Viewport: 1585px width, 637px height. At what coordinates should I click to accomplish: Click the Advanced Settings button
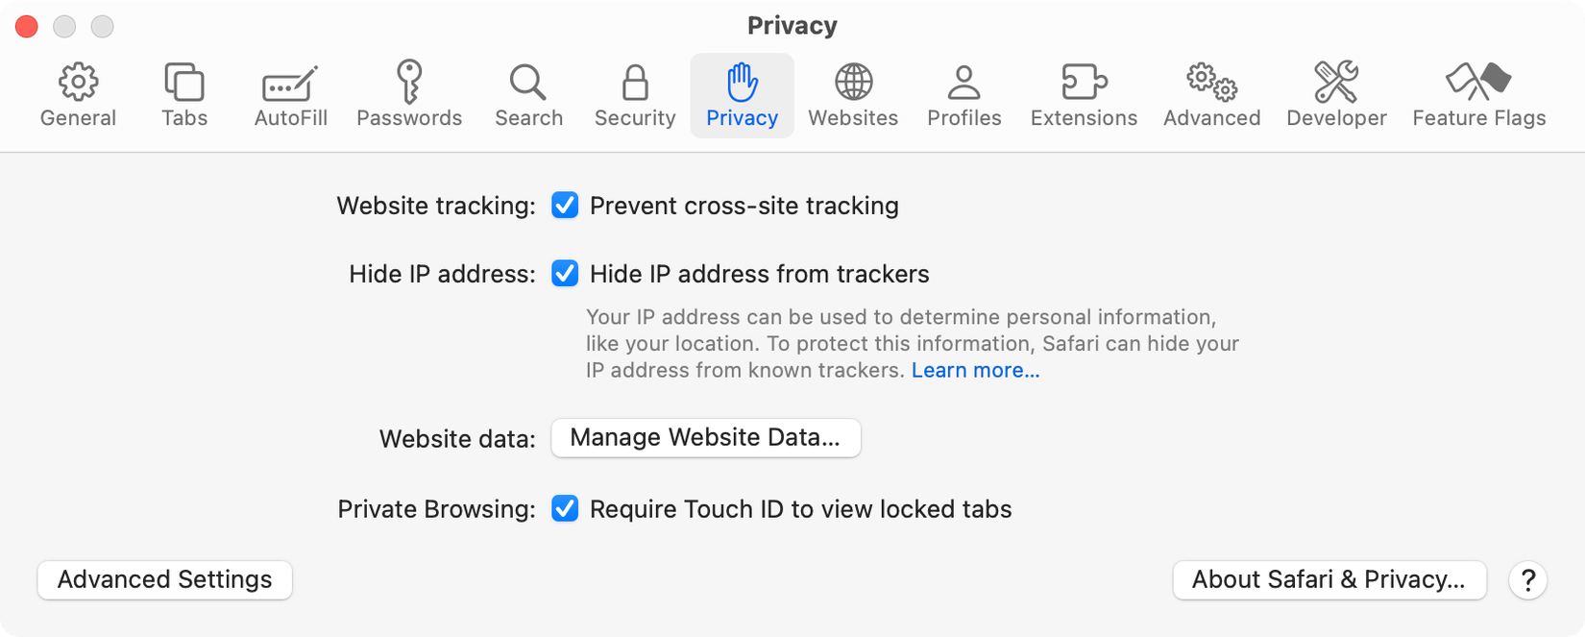tap(163, 579)
